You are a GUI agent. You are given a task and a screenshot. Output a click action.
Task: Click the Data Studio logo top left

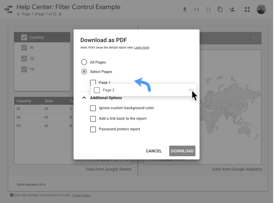tap(8, 9)
